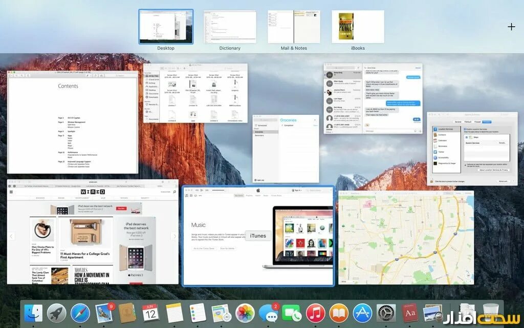Viewport: 524px width, 328px height.
Task: Open Dictionary Aa icon in Dock
Action: coord(410,313)
